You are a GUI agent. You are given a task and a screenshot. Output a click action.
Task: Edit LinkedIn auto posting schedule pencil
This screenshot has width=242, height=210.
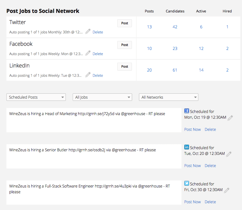click(x=88, y=75)
